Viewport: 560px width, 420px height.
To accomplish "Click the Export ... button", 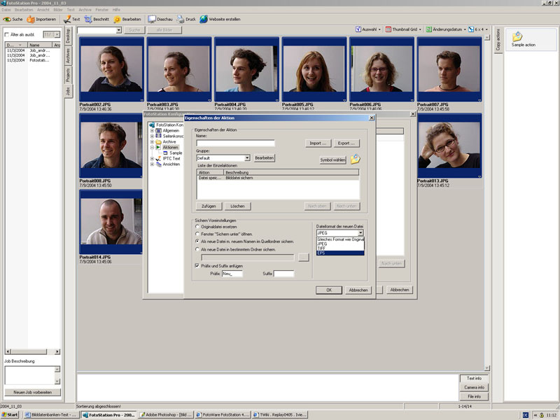I will pos(346,143).
